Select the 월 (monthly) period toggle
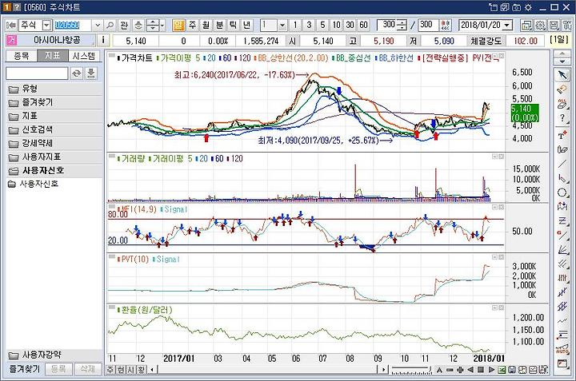The image size is (576, 381). (206, 25)
